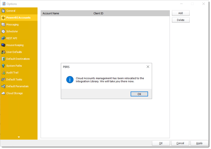Open the Audit Trail label
211x149 pixels.
12,72
